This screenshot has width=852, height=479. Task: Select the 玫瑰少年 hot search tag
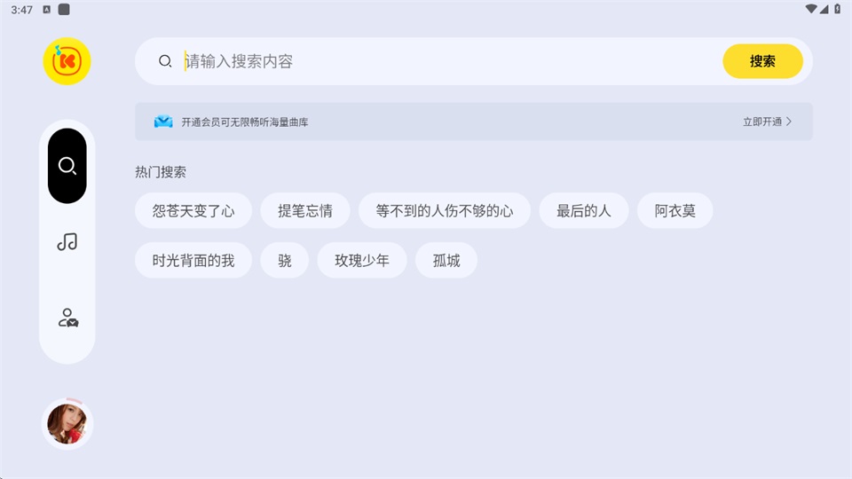coord(362,261)
